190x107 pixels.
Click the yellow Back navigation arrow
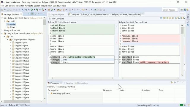83,10
